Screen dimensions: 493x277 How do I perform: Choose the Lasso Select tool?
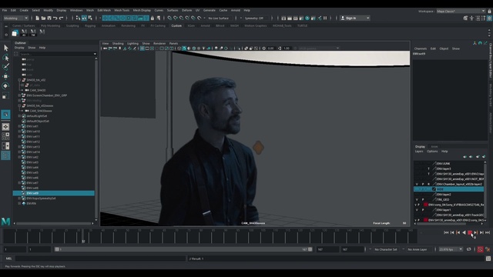pos(5,58)
